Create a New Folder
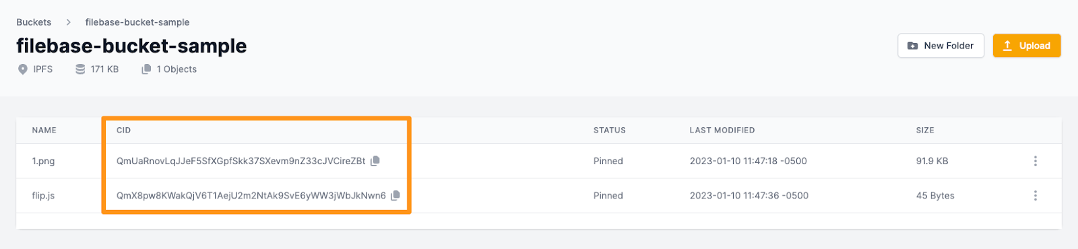 [941, 46]
